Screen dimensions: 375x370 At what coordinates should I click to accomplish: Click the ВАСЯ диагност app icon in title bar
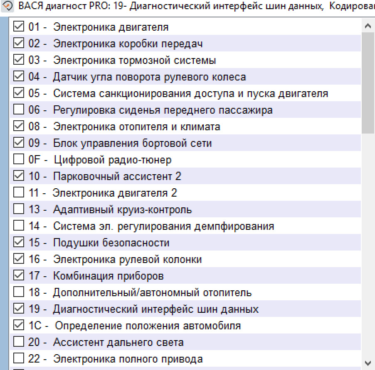7,6
